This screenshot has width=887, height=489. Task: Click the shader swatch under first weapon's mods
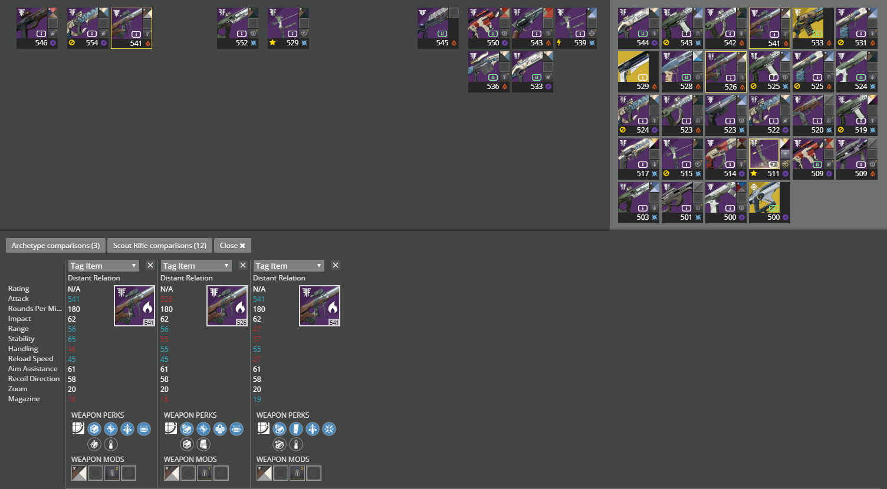pyautogui.click(x=79, y=473)
